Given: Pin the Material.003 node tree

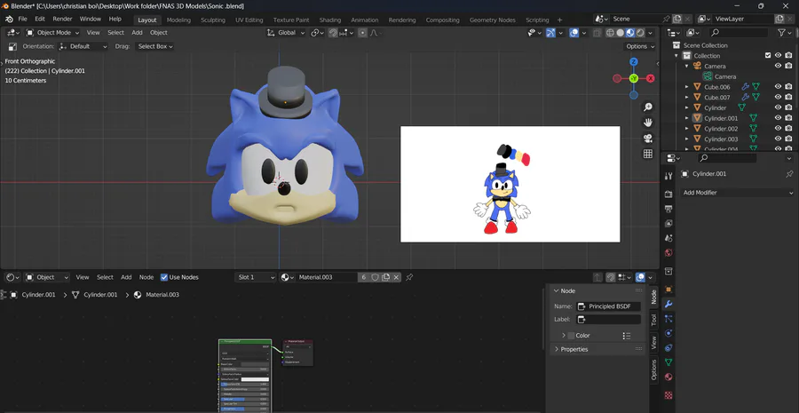Looking at the screenshot, I should (x=409, y=277).
